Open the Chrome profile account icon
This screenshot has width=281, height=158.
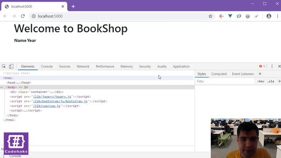[269, 16]
